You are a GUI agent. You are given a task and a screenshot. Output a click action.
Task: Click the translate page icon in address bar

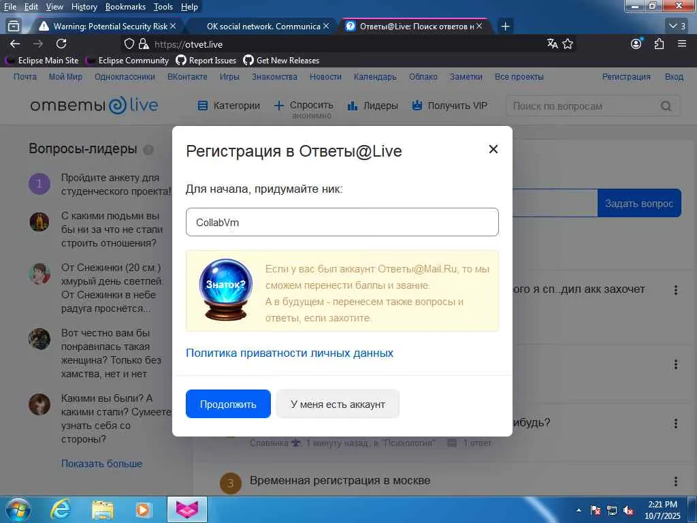(553, 44)
